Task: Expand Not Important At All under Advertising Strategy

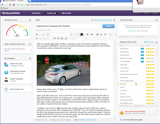Action: coord(17,73)
